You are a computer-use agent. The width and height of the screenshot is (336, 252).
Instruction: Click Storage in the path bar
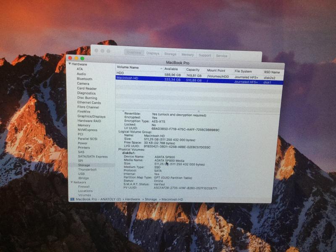[x=151, y=199]
